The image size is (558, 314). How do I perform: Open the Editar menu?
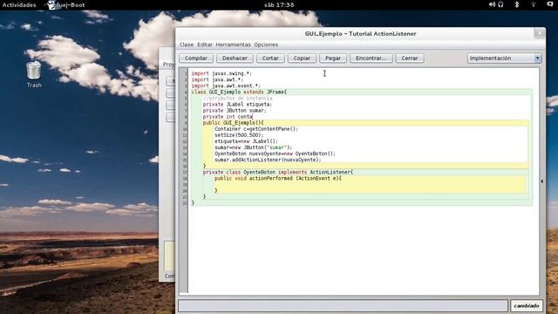point(205,44)
